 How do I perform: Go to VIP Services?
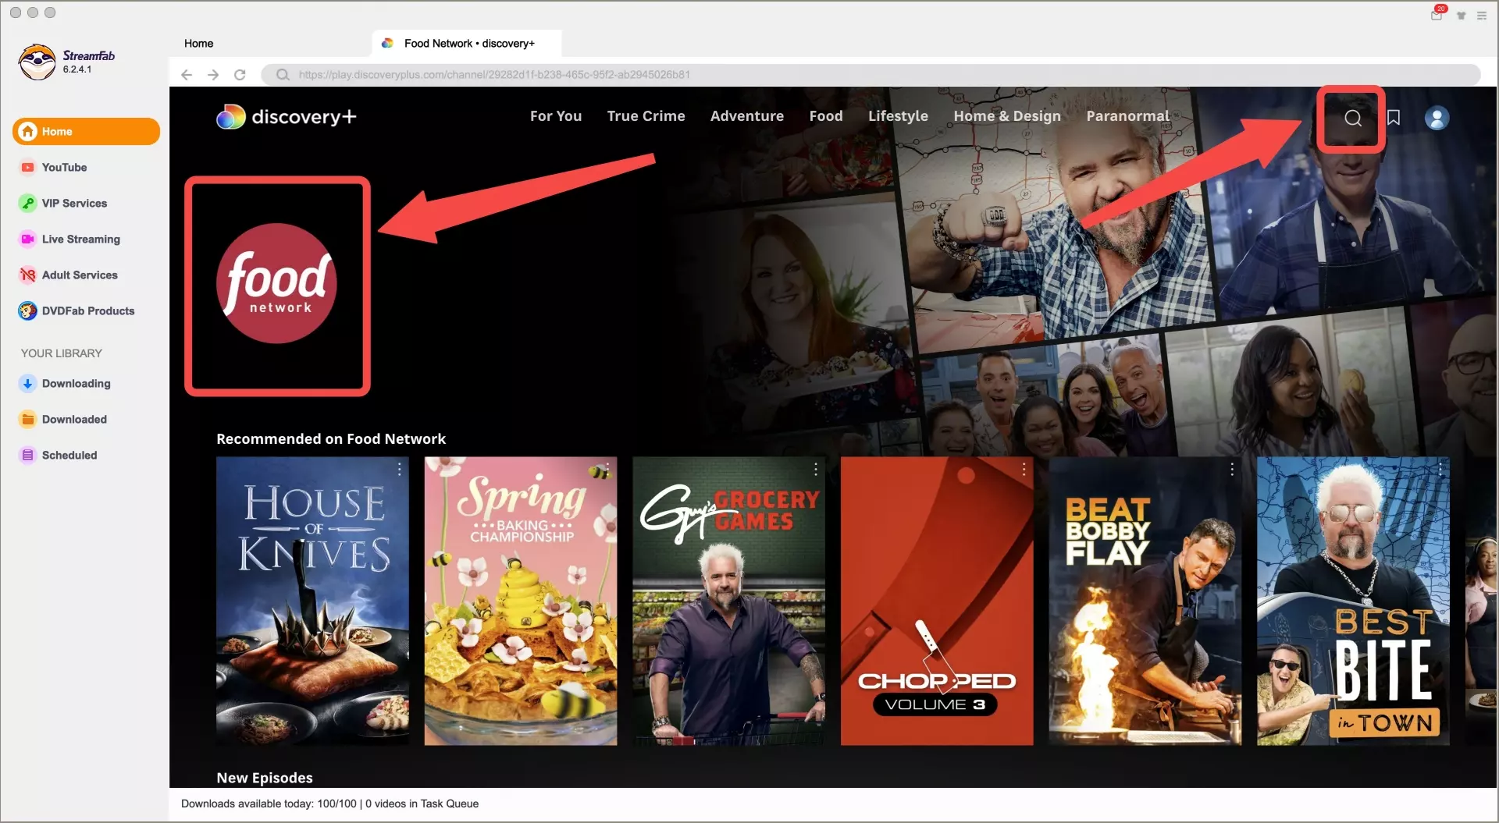click(74, 204)
